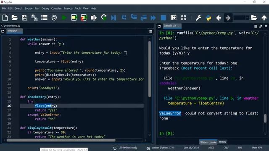Open the Debug menu

pos(45,8)
